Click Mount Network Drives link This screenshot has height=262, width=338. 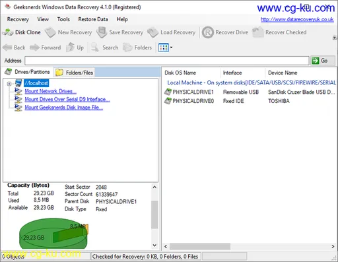tap(51, 91)
